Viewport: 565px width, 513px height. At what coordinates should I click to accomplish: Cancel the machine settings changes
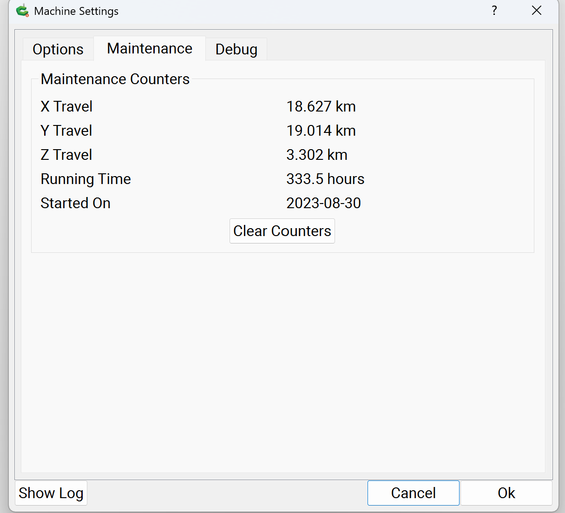pyautogui.click(x=413, y=493)
